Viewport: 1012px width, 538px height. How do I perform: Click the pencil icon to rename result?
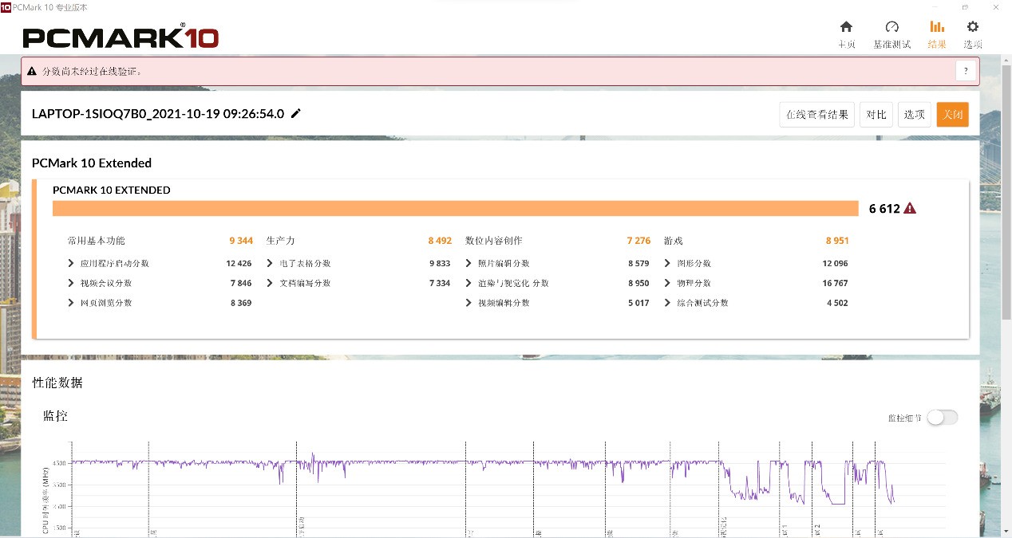(296, 114)
